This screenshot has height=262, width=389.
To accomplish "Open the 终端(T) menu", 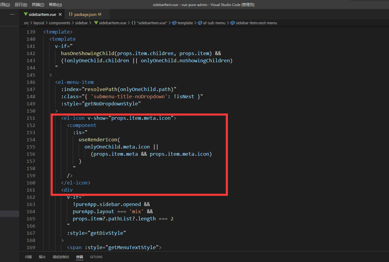I will 38,5.
